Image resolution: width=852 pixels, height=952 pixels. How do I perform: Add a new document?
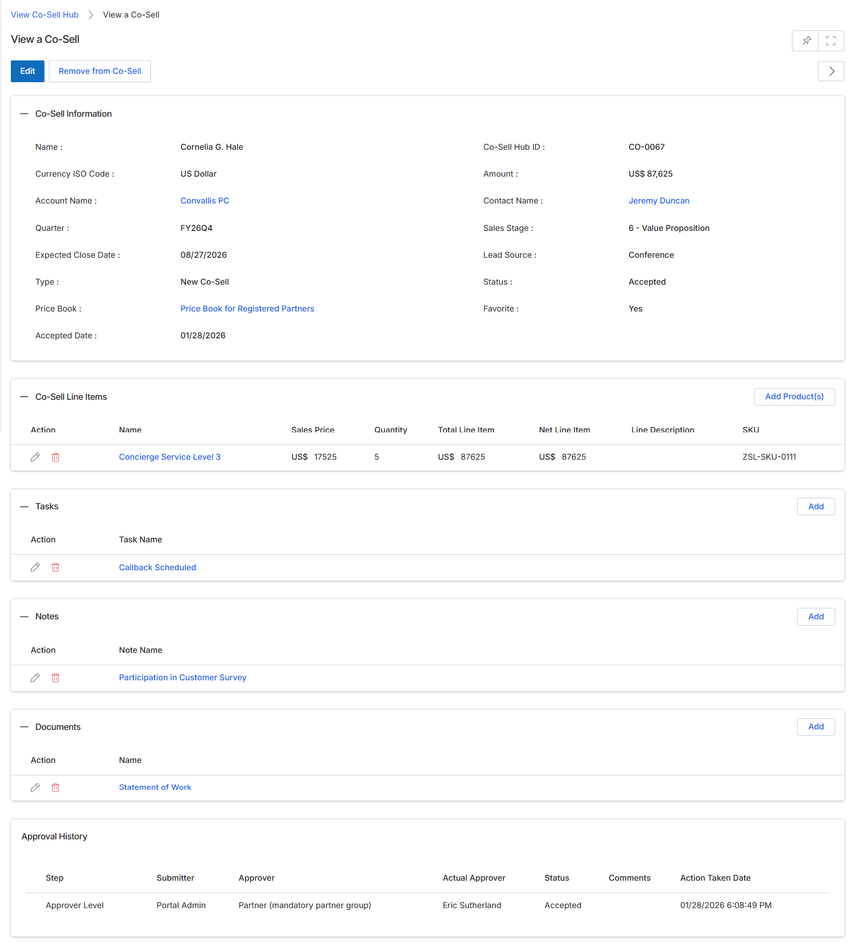tap(816, 727)
